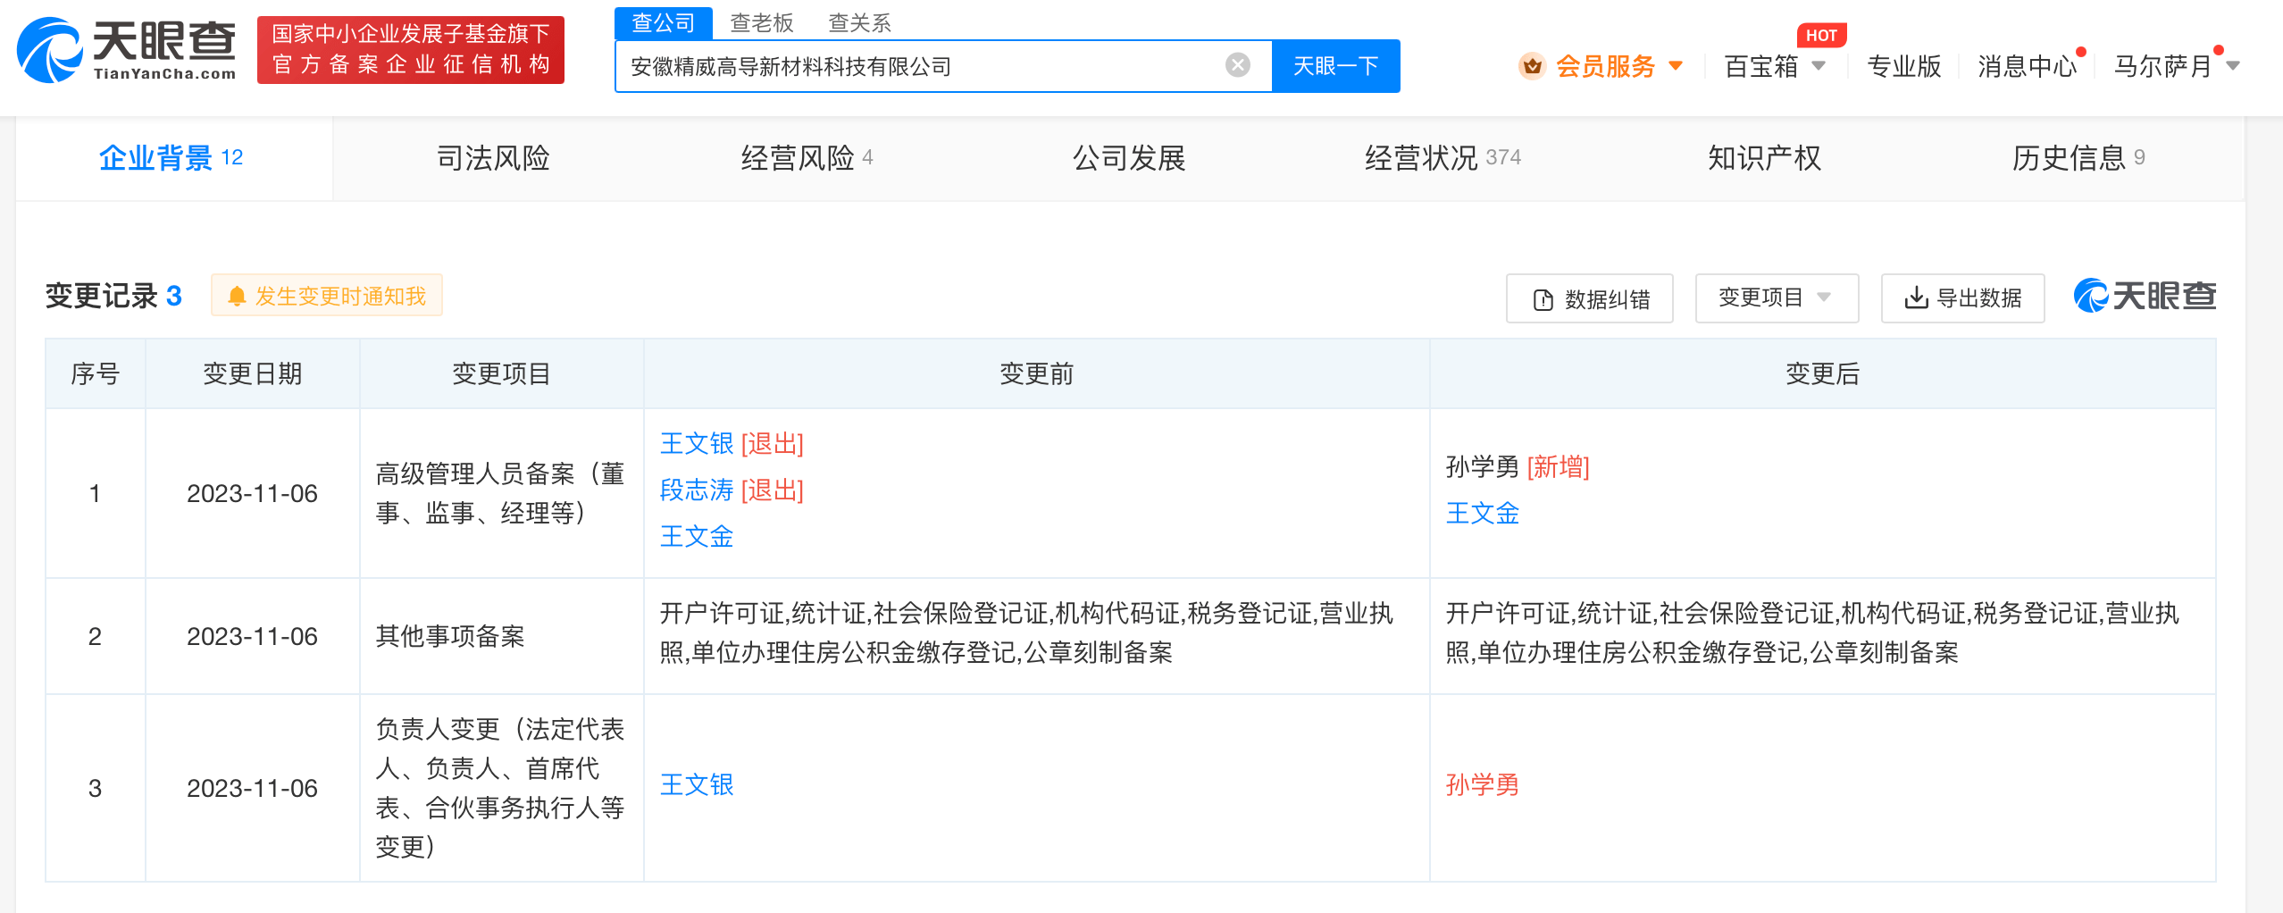Image resolution: width=2283 pixels, height=913 pixels.
Task: Open the 会员服务 dropdown arrow
Action: tap(1676, 66)
